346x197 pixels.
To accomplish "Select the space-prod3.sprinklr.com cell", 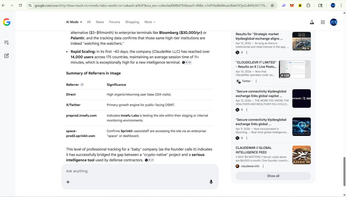I will click(x=80, y=134).
